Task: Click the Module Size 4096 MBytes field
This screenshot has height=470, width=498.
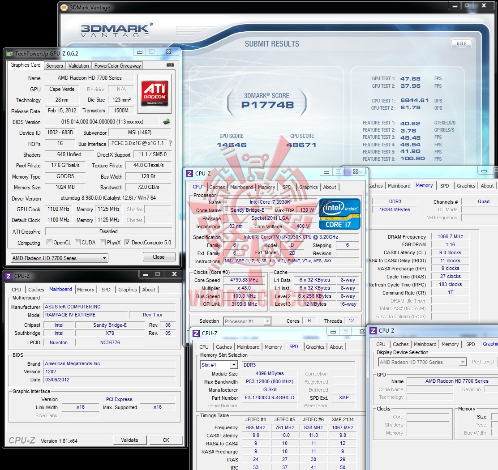Action: click(x=270, y=373)
